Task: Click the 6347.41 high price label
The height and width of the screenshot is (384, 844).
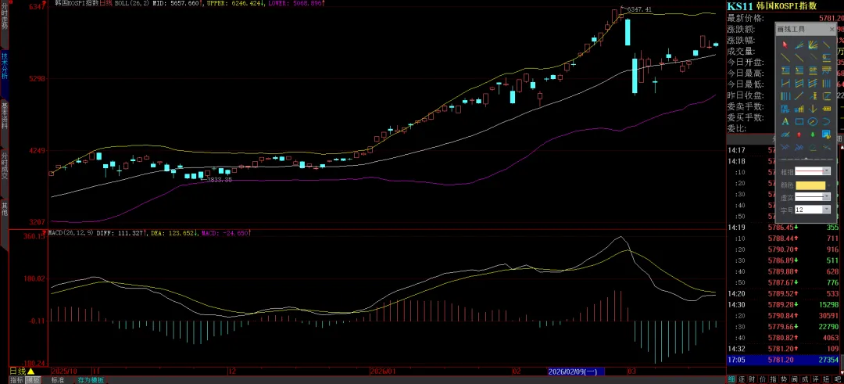Action: [639, 9]
